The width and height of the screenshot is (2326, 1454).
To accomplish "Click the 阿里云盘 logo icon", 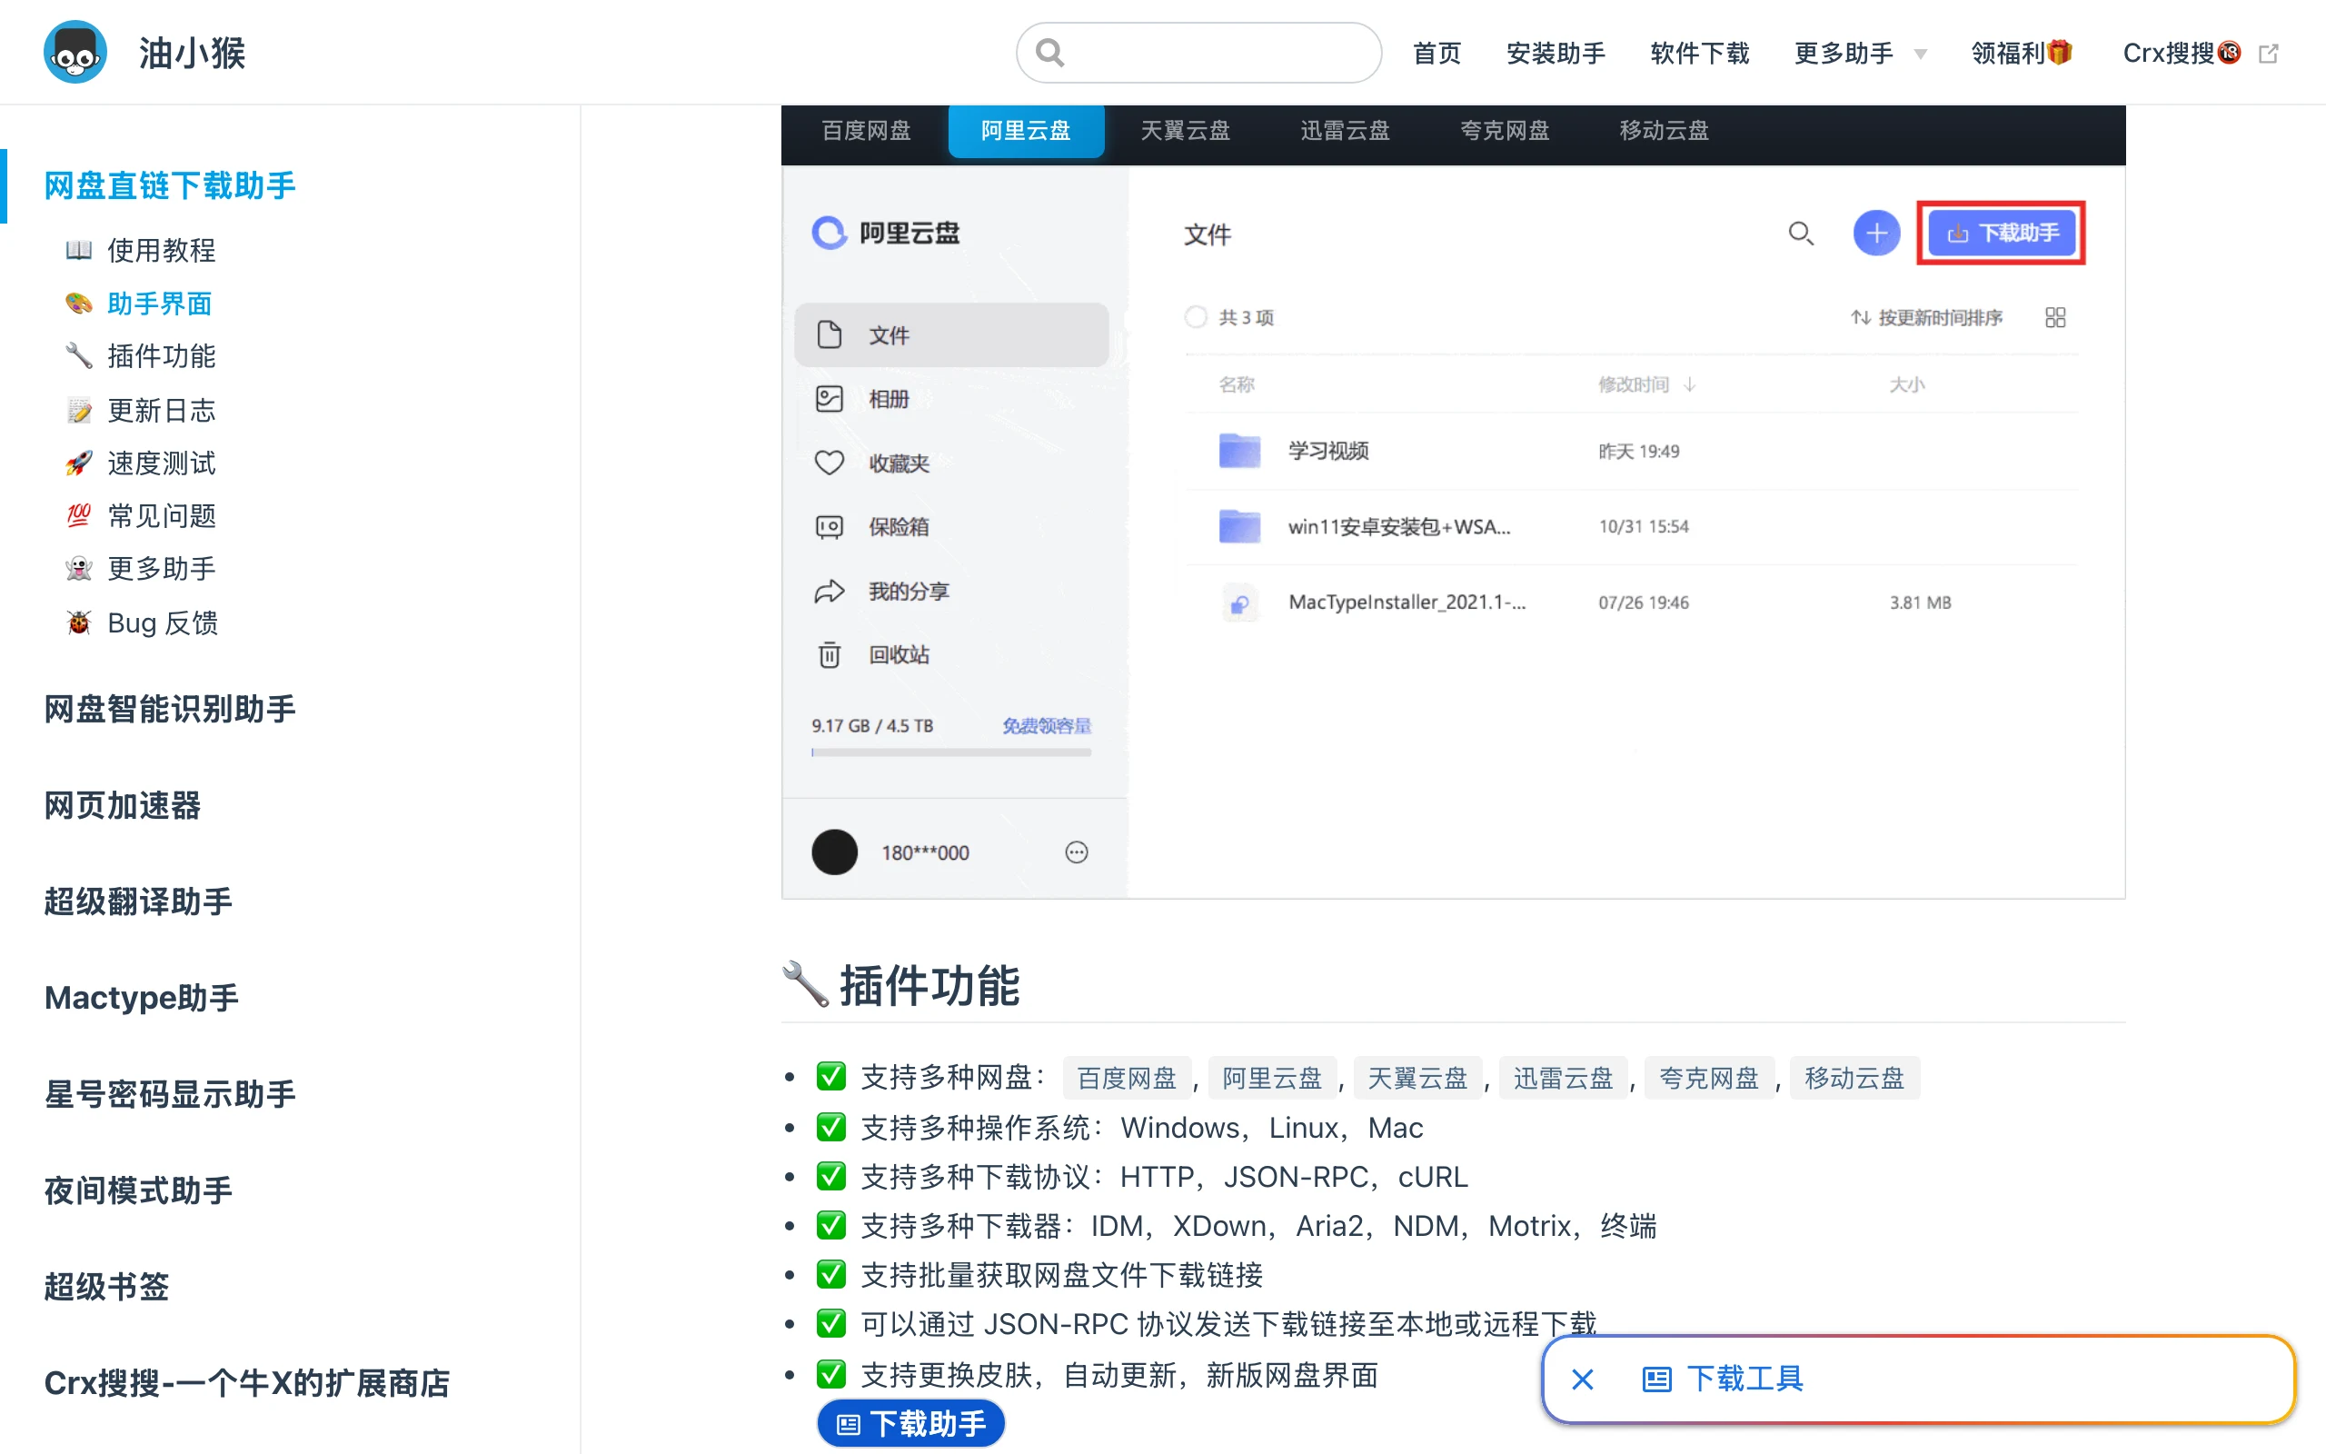I will pyautogui.click(x=829, y=233).
